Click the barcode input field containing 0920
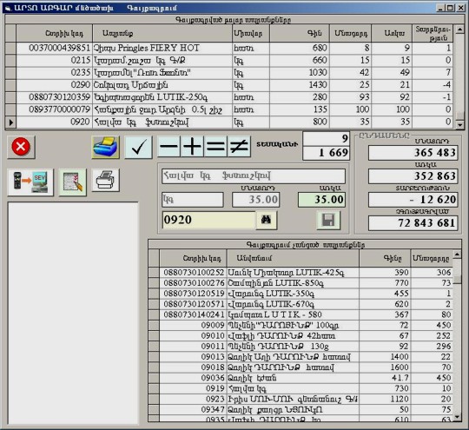The width and height of the screenshot is (469, 430). coord(208,220)
